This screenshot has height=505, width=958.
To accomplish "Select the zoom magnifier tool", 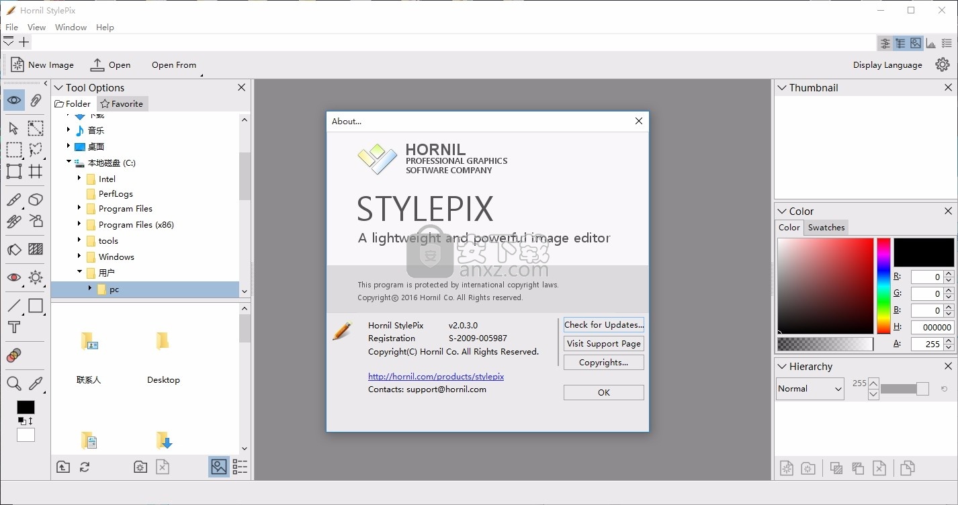I will point(14,383).
